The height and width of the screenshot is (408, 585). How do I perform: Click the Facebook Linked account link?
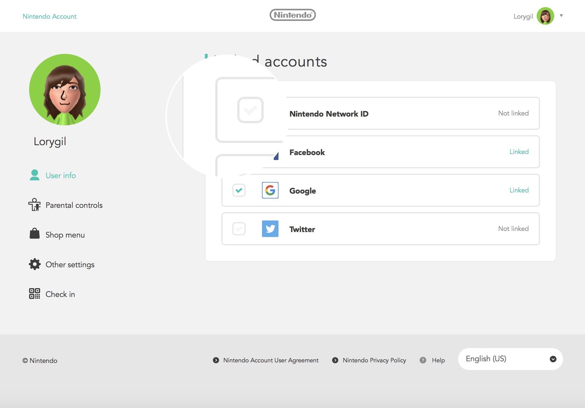pyautogui.click(x=519, y=151)
